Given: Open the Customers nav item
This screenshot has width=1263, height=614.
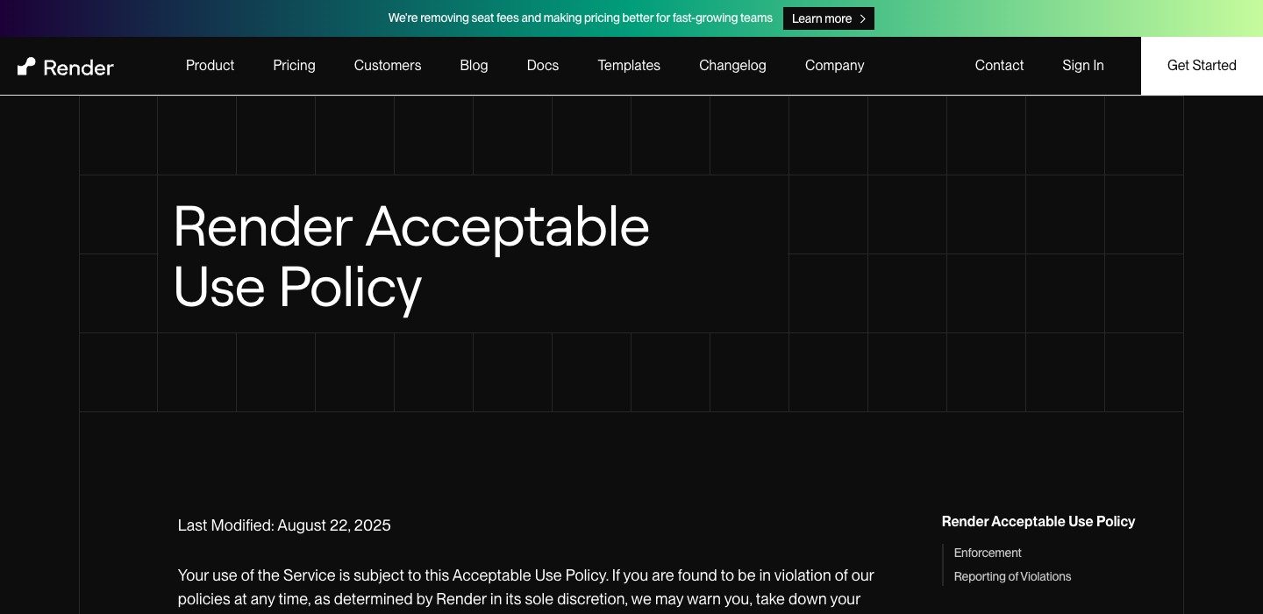Looking at the screenshot, I should coord(388,66).
